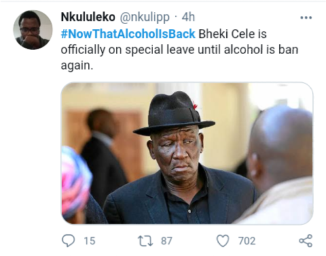Open the #NowThatAlcoholIsBack hashtag link
This screenshot has height=256, width=326.
point(128,34)
